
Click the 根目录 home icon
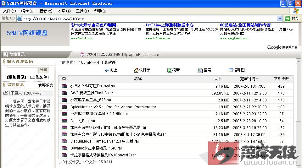tap(136, 70)
